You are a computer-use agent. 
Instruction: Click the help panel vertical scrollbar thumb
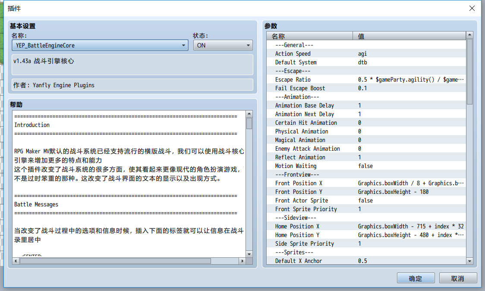point(249,123)
